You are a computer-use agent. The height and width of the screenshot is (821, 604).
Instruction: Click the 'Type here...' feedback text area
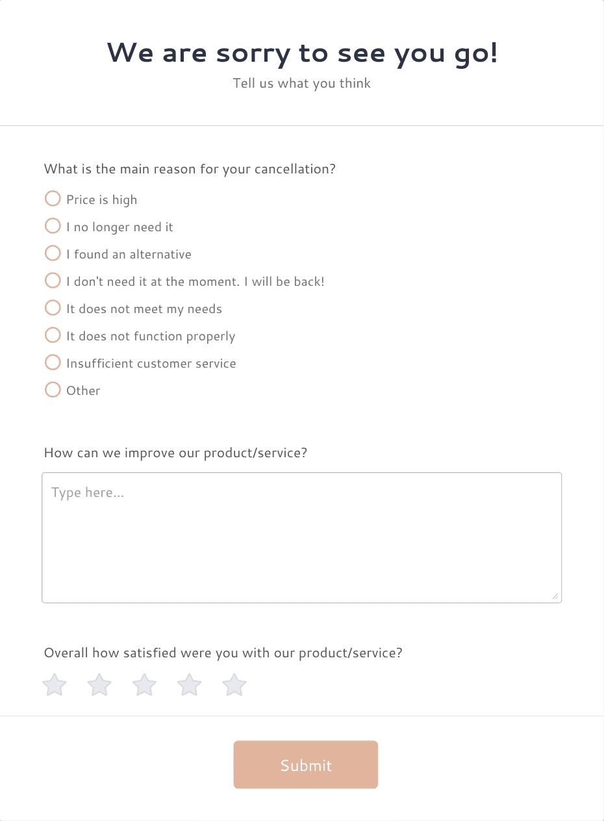301,538
